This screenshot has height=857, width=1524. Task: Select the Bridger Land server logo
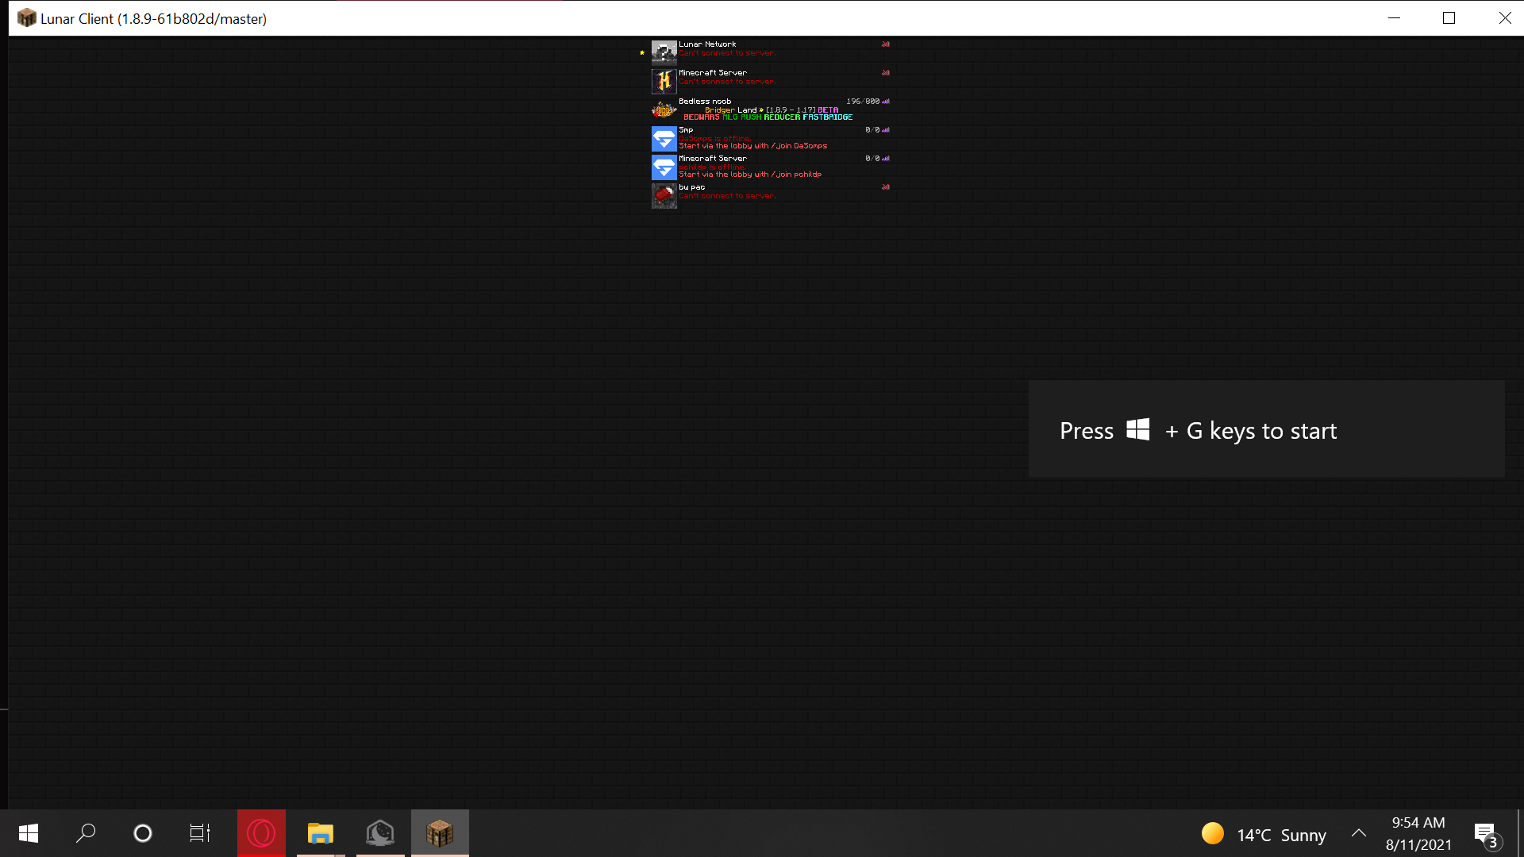click(664, 110)
